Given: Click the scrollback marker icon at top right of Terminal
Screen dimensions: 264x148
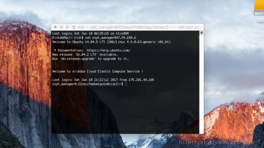Looking at the screenshot, I should click(201, 33).
